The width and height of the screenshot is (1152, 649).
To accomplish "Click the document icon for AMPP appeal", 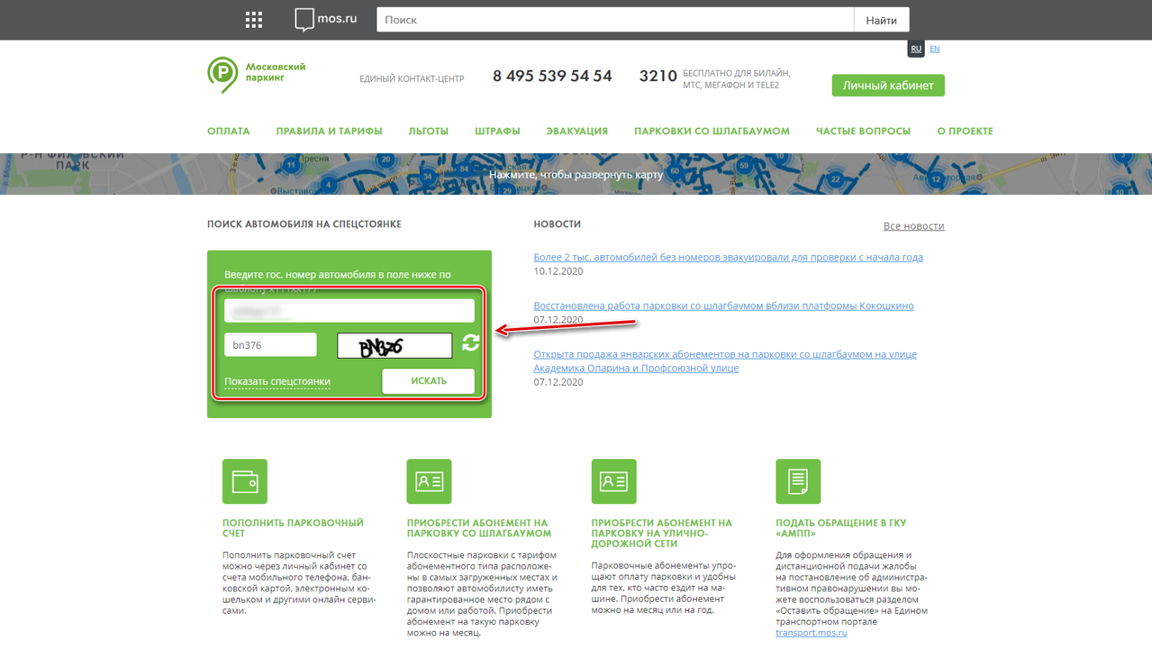I will click(798, 482).
